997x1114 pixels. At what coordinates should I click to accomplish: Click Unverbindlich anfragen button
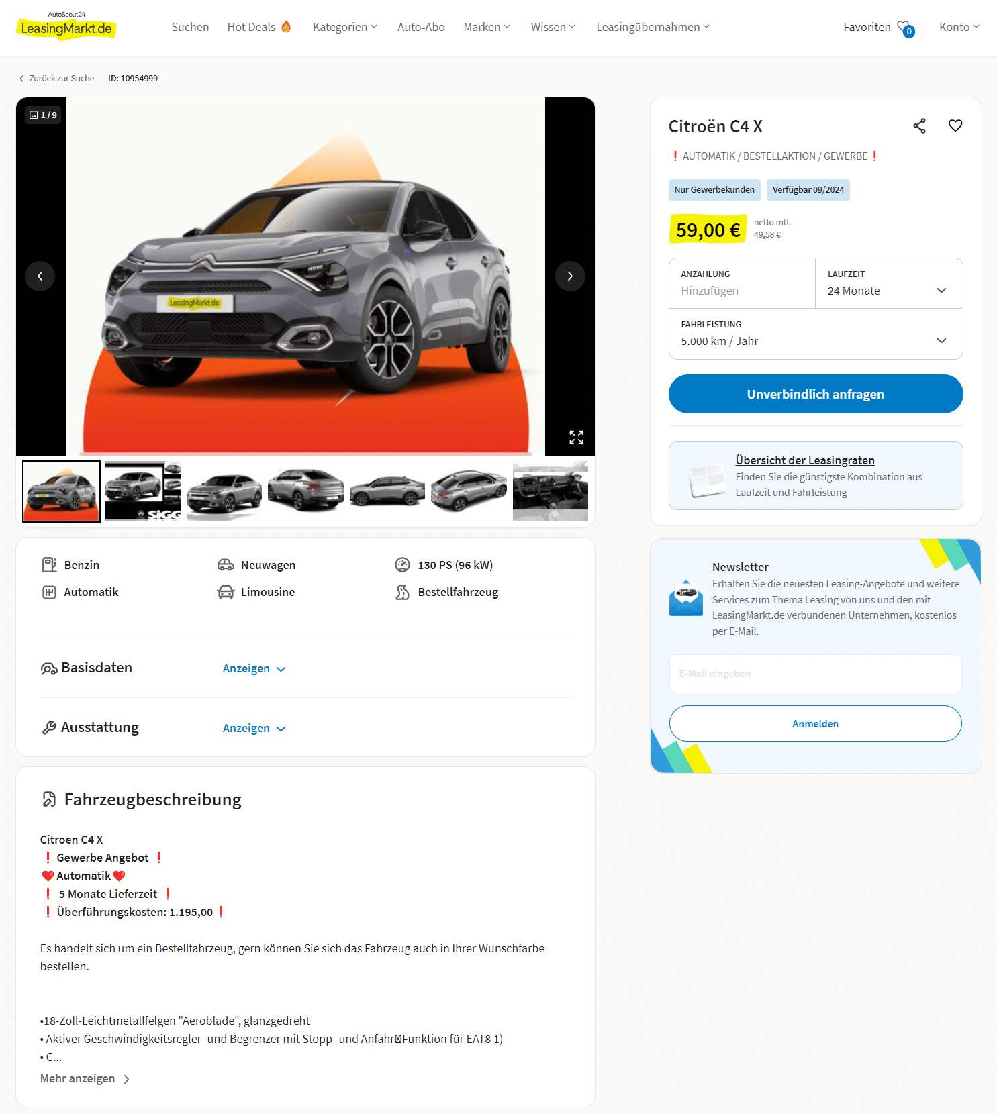[816, 394]
